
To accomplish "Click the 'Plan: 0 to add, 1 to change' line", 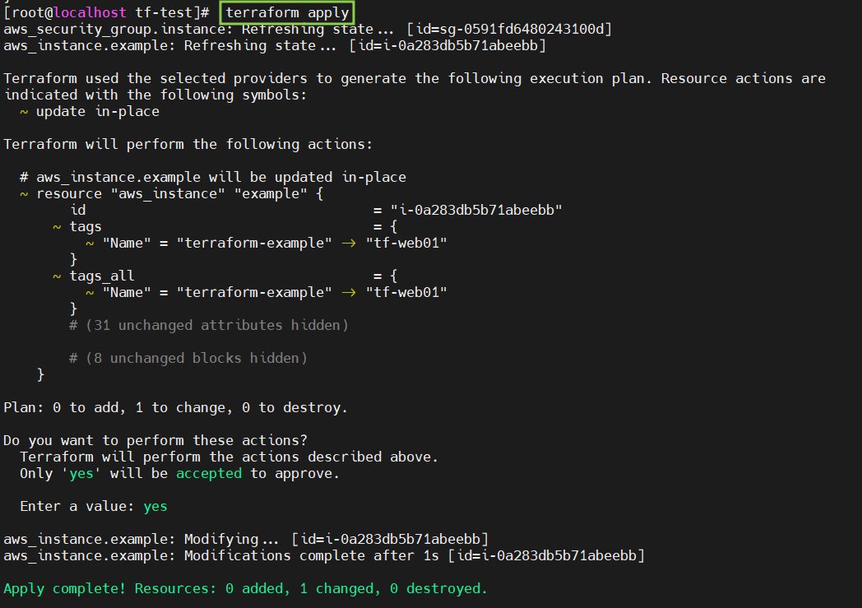I will tap(175, 408).
